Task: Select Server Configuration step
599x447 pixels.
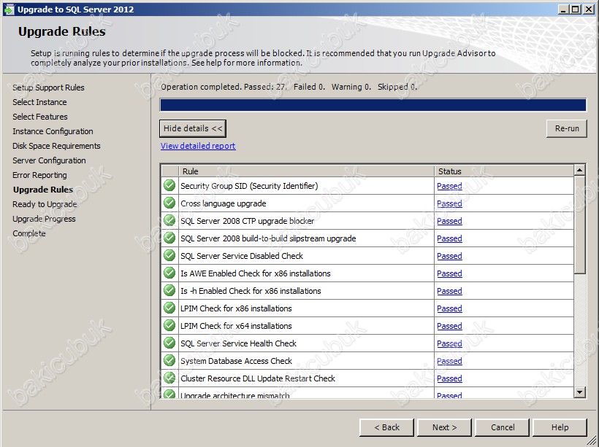Action: click(49, 160)
